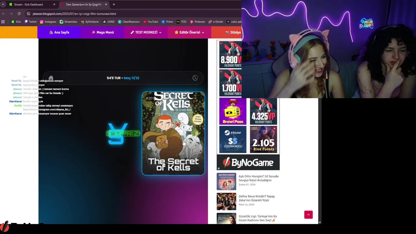This screenshot has height=234, width=416.
Task: Open the tab search dropdown arrow
Action: pyautogui.click(x=3, y=5)
